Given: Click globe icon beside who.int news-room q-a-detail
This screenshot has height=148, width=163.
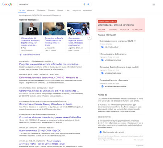Looking at the screenshot, I should [102, 86].
